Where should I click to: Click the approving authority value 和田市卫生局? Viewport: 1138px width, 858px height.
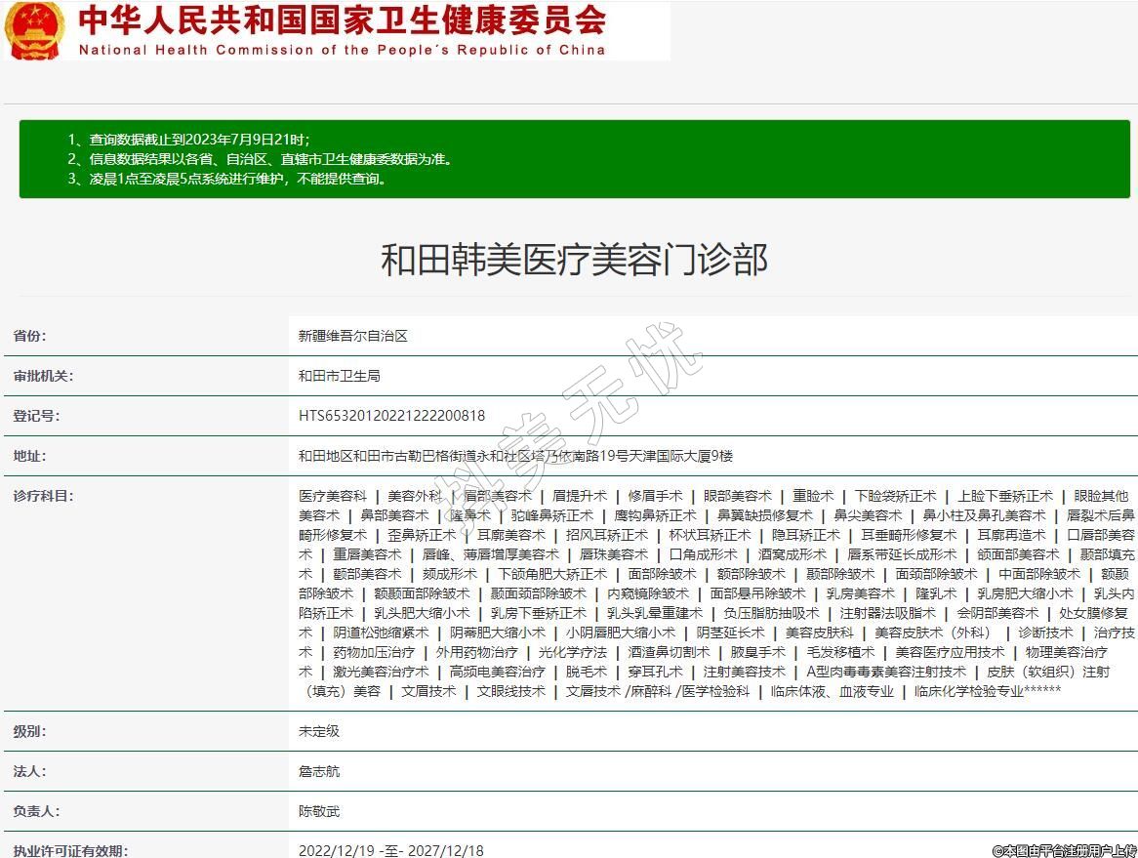point(339,376)
